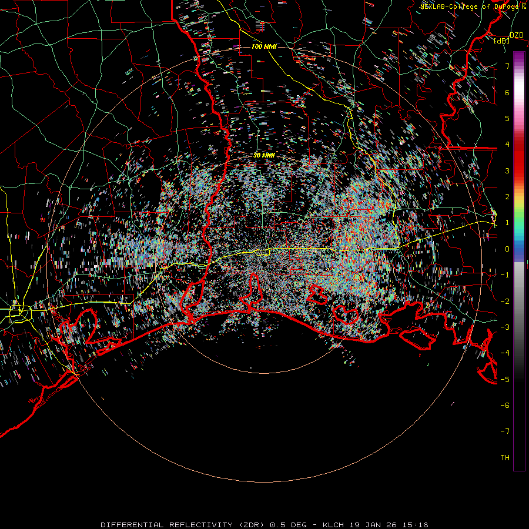The width and height of the screenshot is (529, 529).
Task: Click the 100 NMI range ring label
Action: pyautogui.click(x=264, y=46)
